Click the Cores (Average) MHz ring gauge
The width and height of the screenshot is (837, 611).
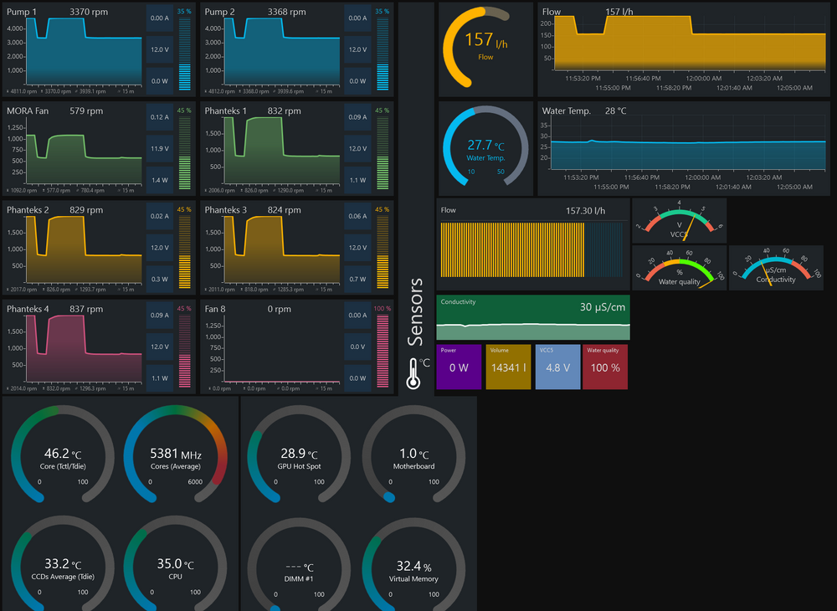pyautogui.click(x=176, y=458)
